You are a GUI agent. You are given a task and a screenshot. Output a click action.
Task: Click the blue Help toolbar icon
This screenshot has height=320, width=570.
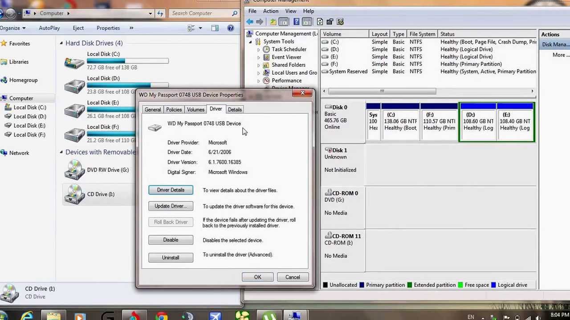296,22
